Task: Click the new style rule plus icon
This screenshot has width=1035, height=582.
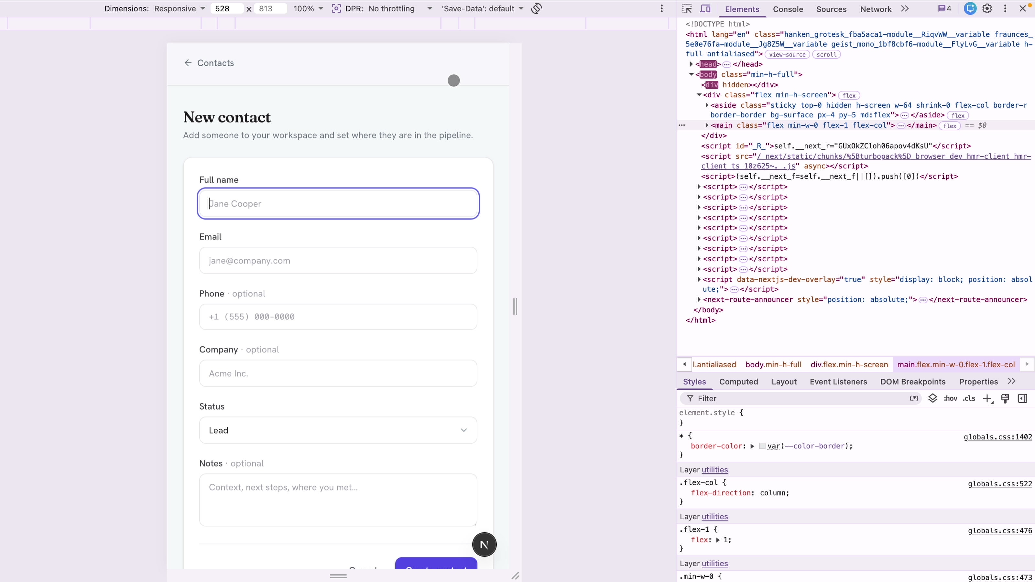Action: [x=987, y=398]
